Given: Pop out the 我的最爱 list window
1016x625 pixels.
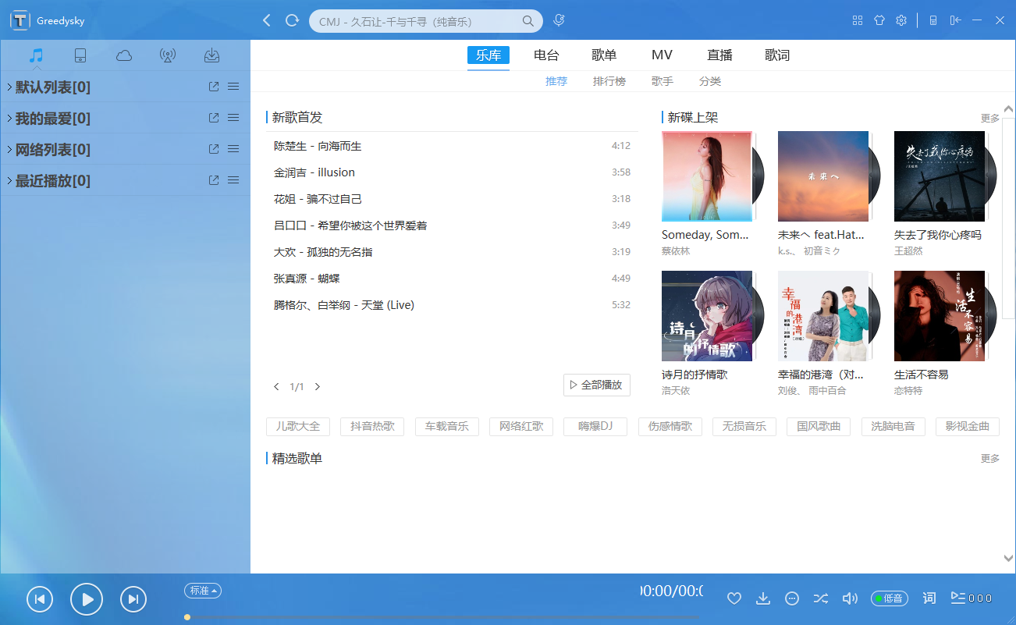Looking at the screenshot, I should pos(214,118).
